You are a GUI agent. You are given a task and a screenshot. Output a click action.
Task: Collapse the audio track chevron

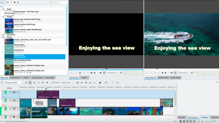[x=3, y=117]
